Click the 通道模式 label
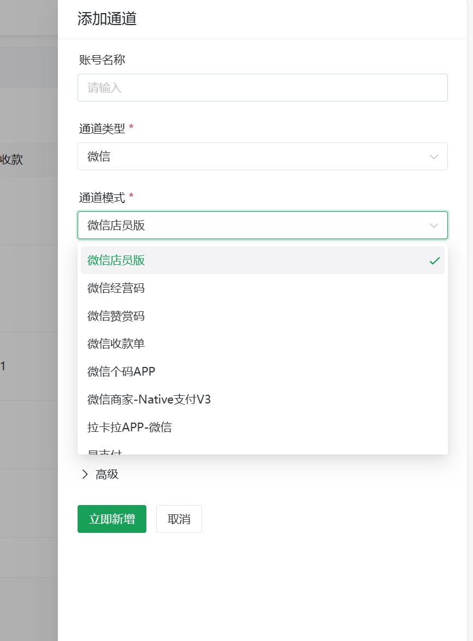473x641 pixels. click(x=102, y=198)
